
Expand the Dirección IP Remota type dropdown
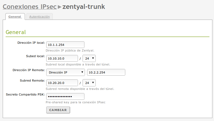(x=66, y=72)
